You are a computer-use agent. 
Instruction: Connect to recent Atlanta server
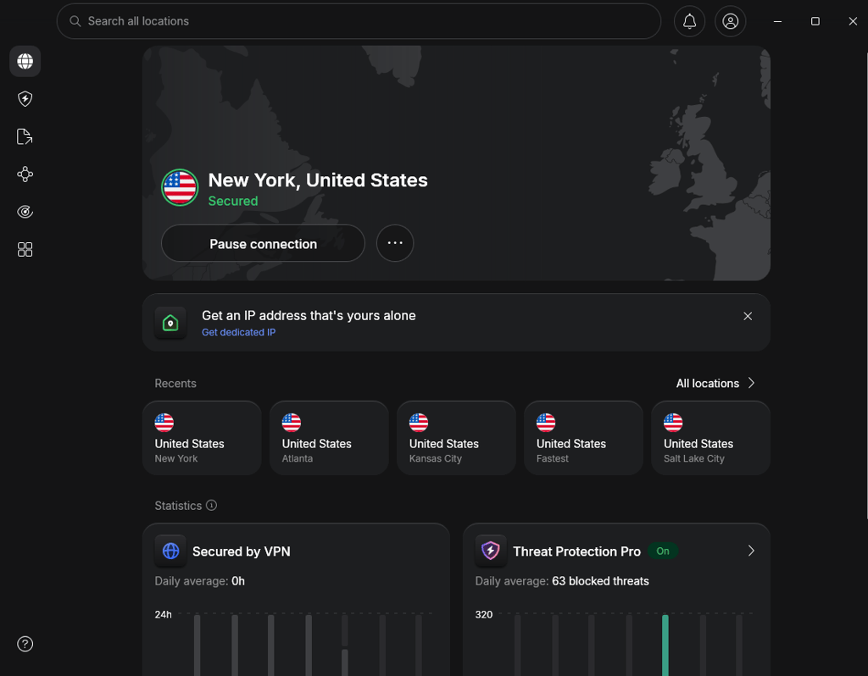329,438
